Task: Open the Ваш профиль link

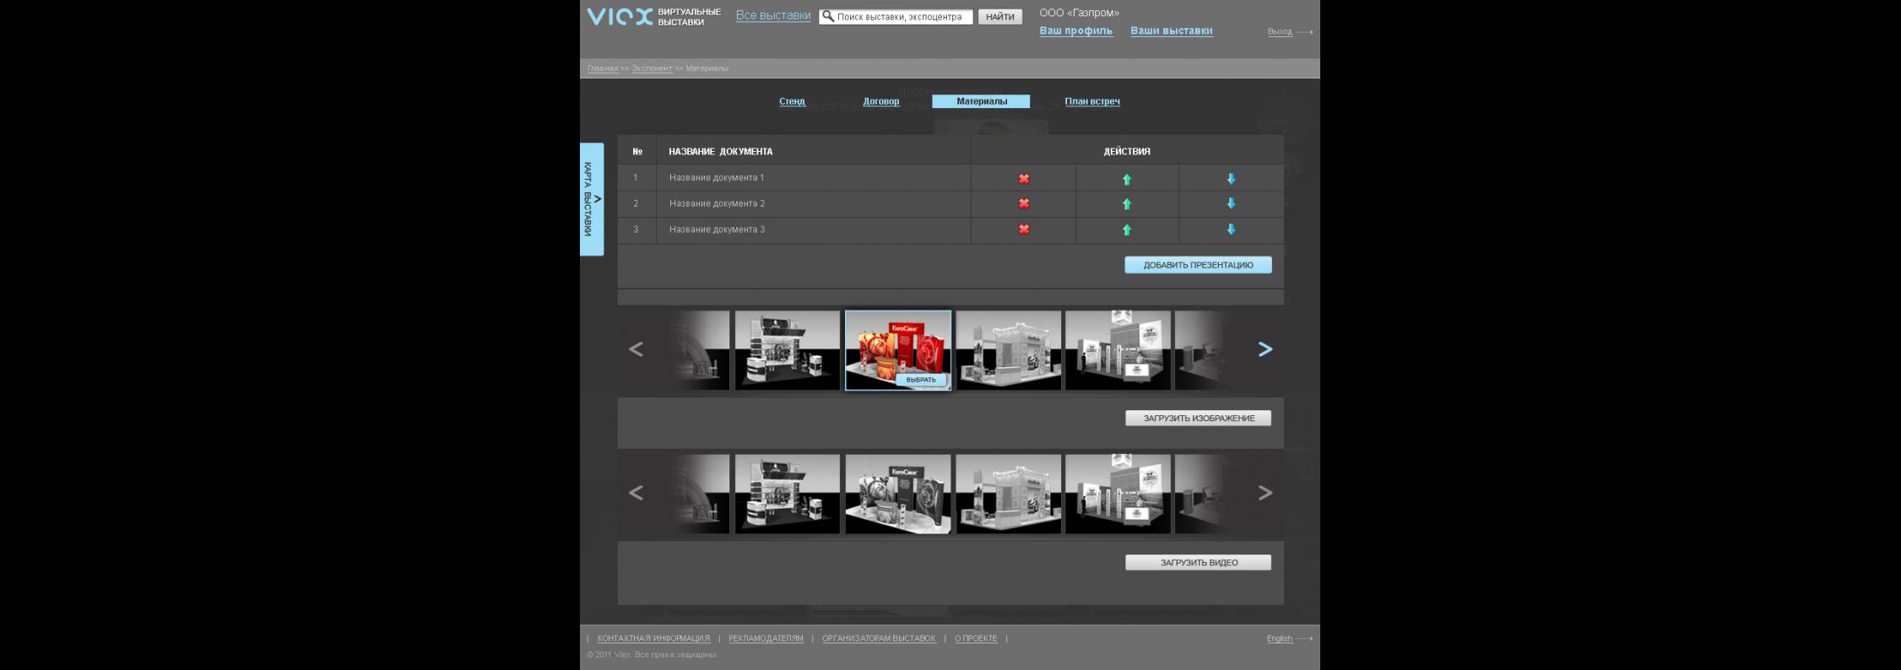Action: [x=1075, y=31]
